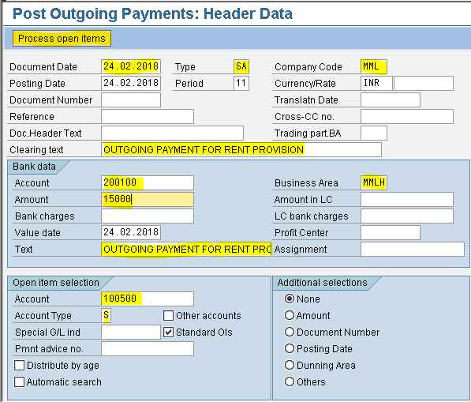471x402 pixels.
Task: Click the Bank data Account field 200100
Action: [148, 182]
